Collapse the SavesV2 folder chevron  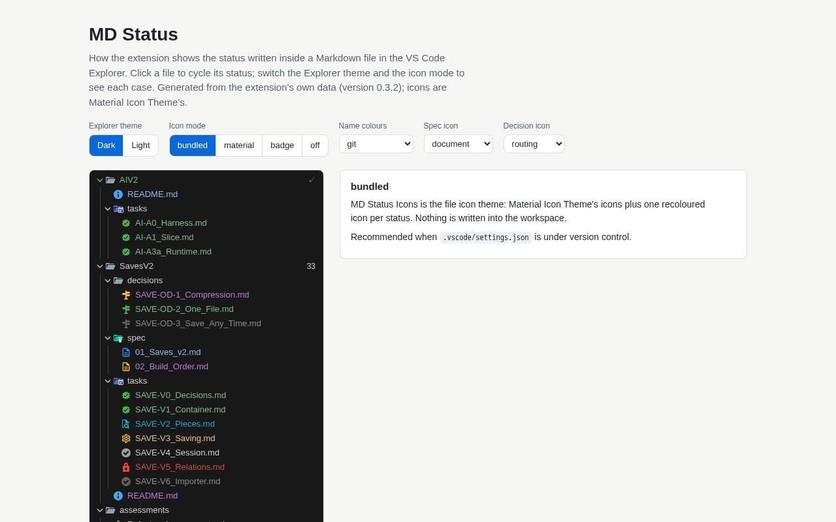coord(100,266)
